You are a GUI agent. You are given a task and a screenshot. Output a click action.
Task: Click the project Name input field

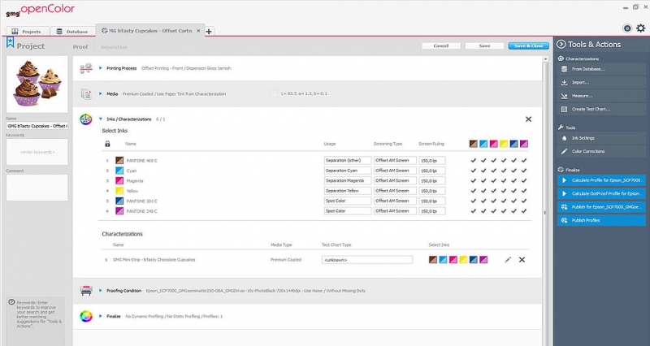click(37, 126)
